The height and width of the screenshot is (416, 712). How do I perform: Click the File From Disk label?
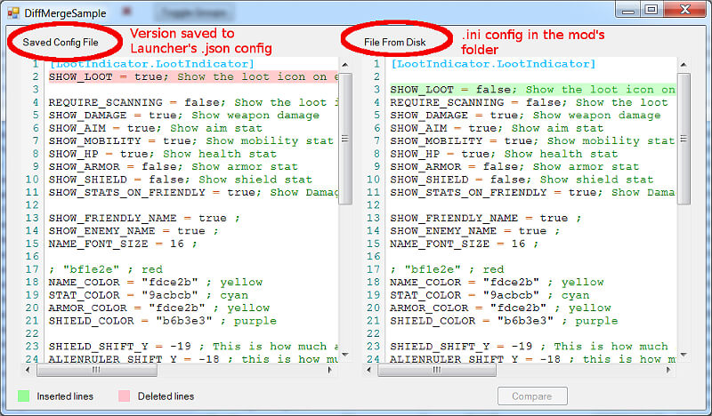pyautogui.click(x=395, y=42)
